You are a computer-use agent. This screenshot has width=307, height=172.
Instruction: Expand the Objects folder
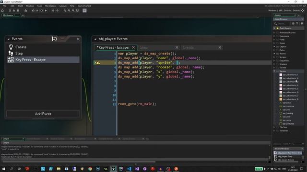pos(274,47)
